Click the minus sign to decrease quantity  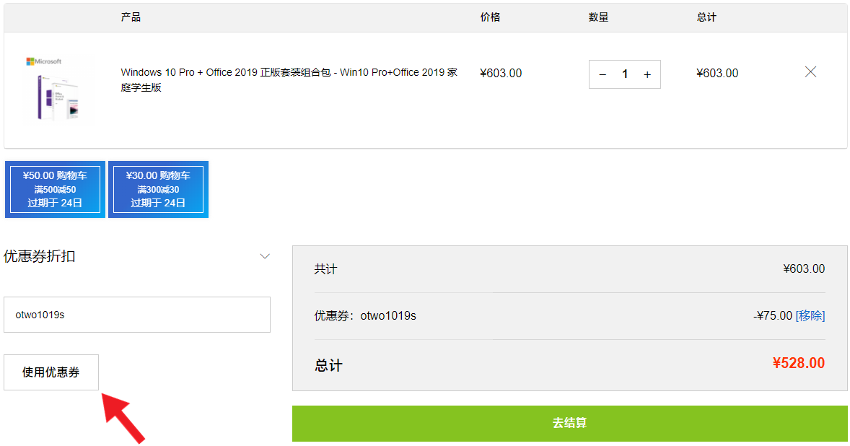[603, 74]
